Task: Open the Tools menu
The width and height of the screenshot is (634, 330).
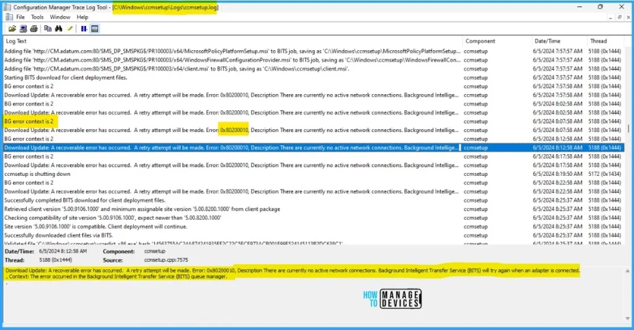Action: [x=37, y=17]
